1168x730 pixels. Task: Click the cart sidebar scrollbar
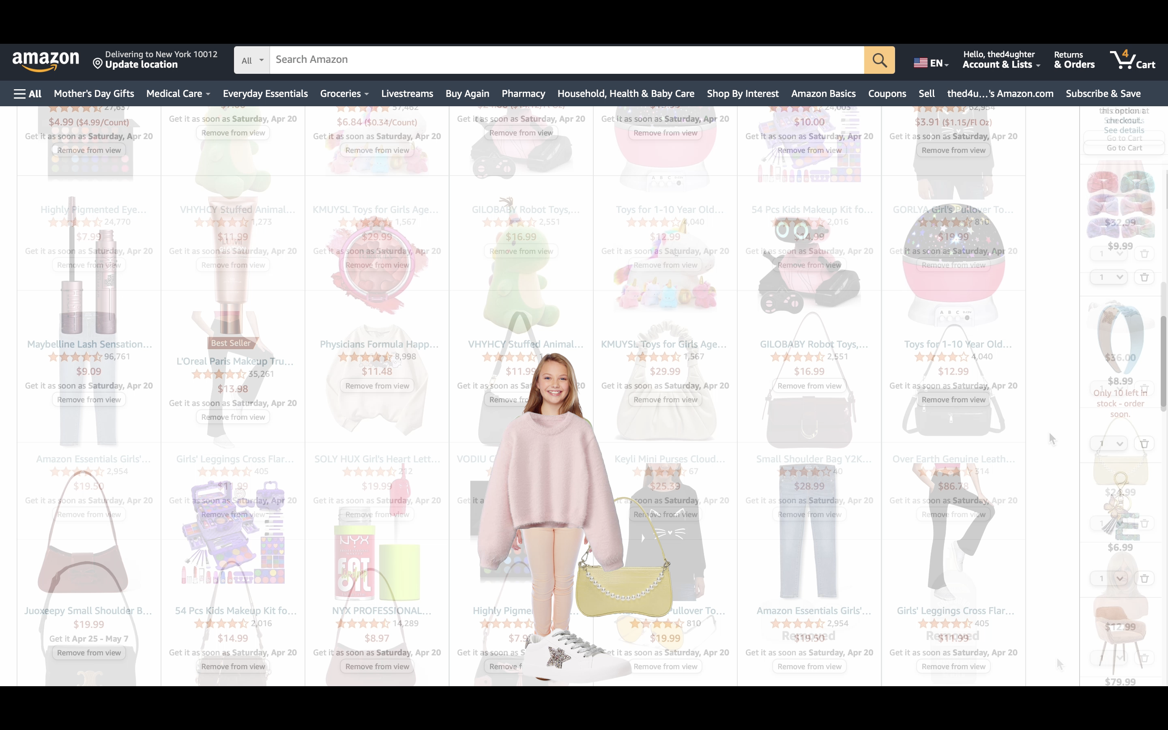click(x=1163, y=362)
